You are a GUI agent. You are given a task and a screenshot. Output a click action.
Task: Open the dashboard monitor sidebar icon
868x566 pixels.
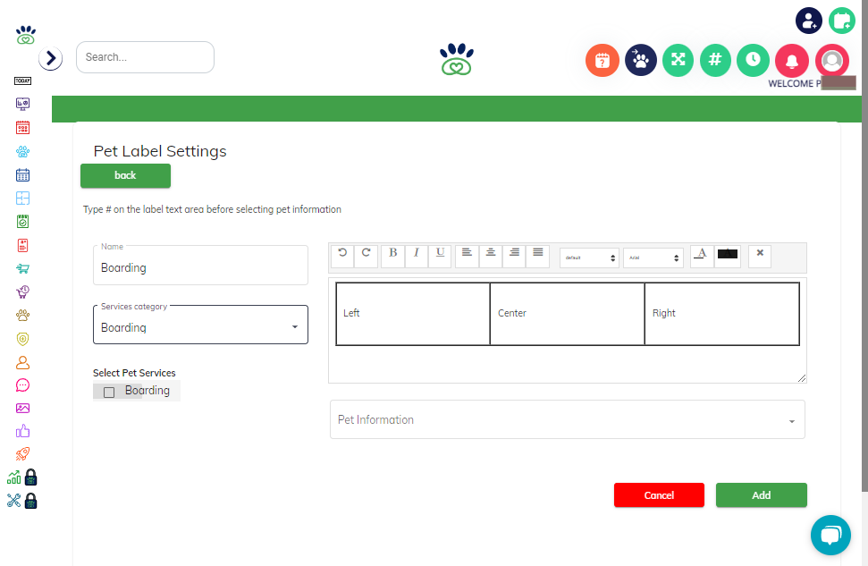pos(22,104)
